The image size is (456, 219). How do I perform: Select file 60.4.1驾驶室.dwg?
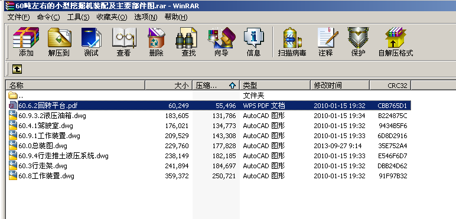(x=45, y=126)
